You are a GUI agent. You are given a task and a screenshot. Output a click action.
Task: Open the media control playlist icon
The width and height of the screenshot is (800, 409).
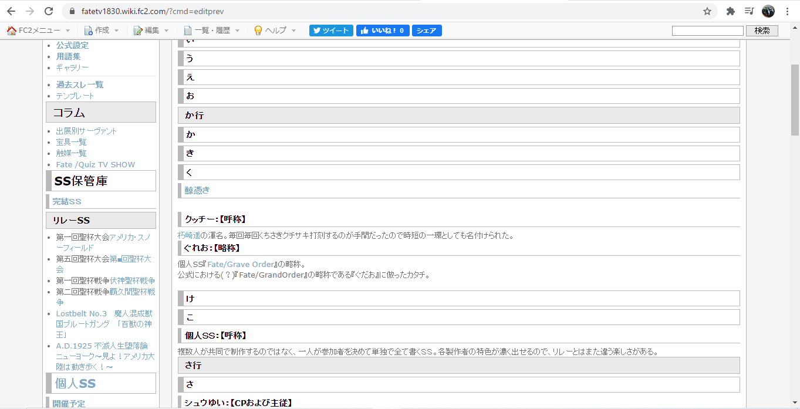pos(749,11)
